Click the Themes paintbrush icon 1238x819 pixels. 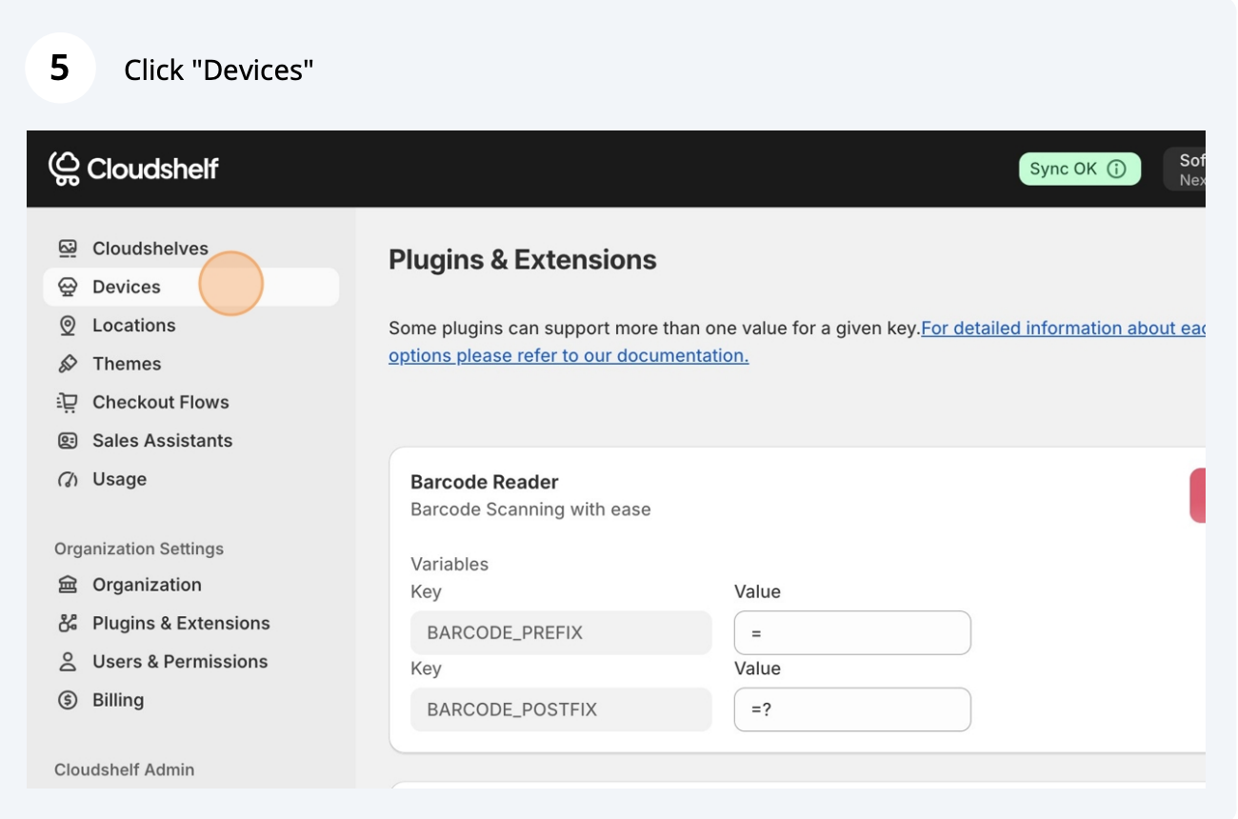pyautogui.click(x=67, y=364)
